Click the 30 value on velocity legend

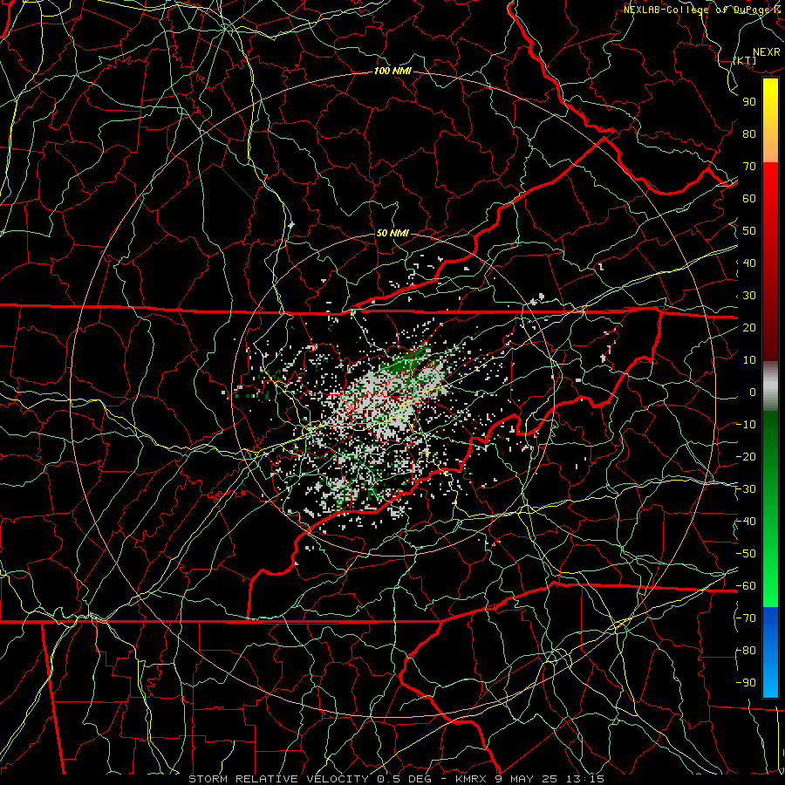tap(749, 296)
